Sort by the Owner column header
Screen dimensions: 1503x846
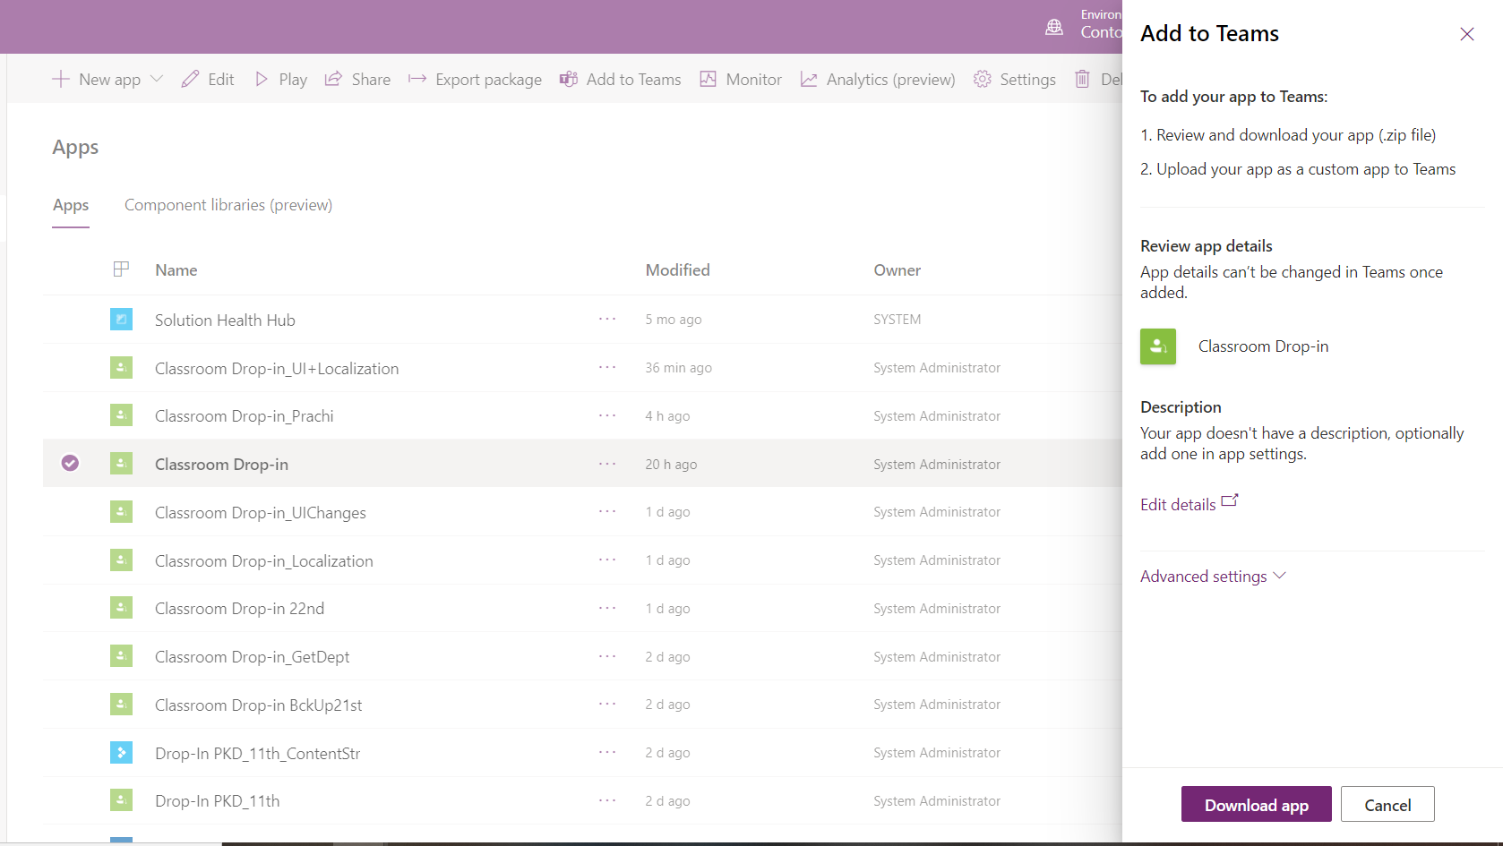898,270
